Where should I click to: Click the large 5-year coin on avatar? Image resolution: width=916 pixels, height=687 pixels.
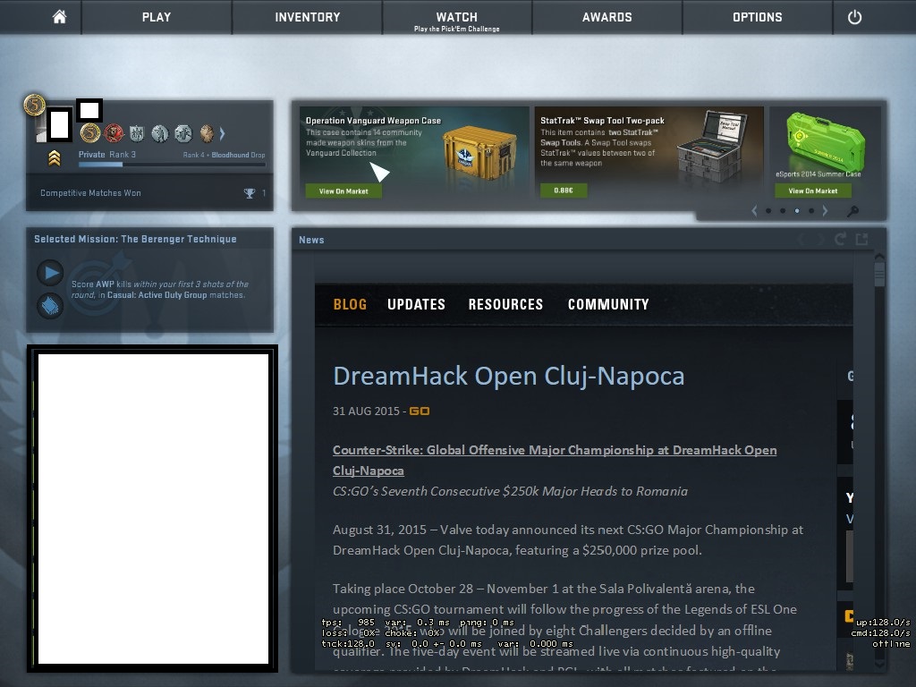35,105
